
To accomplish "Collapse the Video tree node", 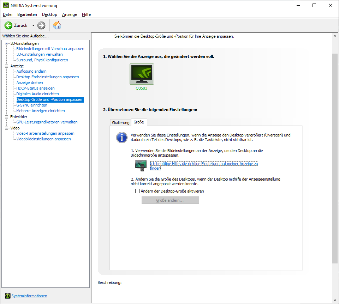I will coord(6,128).
